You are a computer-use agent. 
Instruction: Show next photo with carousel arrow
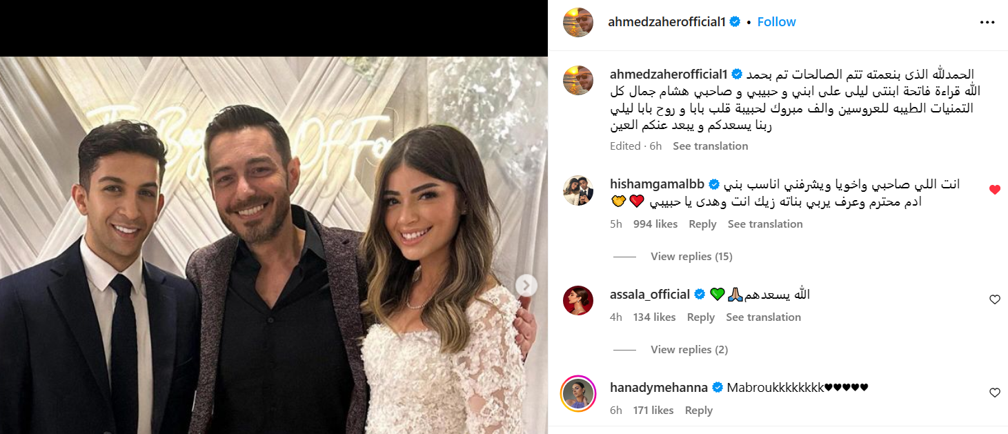point(526,285)
